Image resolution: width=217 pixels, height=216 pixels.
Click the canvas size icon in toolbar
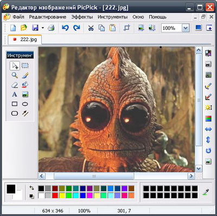coord(152,28)
